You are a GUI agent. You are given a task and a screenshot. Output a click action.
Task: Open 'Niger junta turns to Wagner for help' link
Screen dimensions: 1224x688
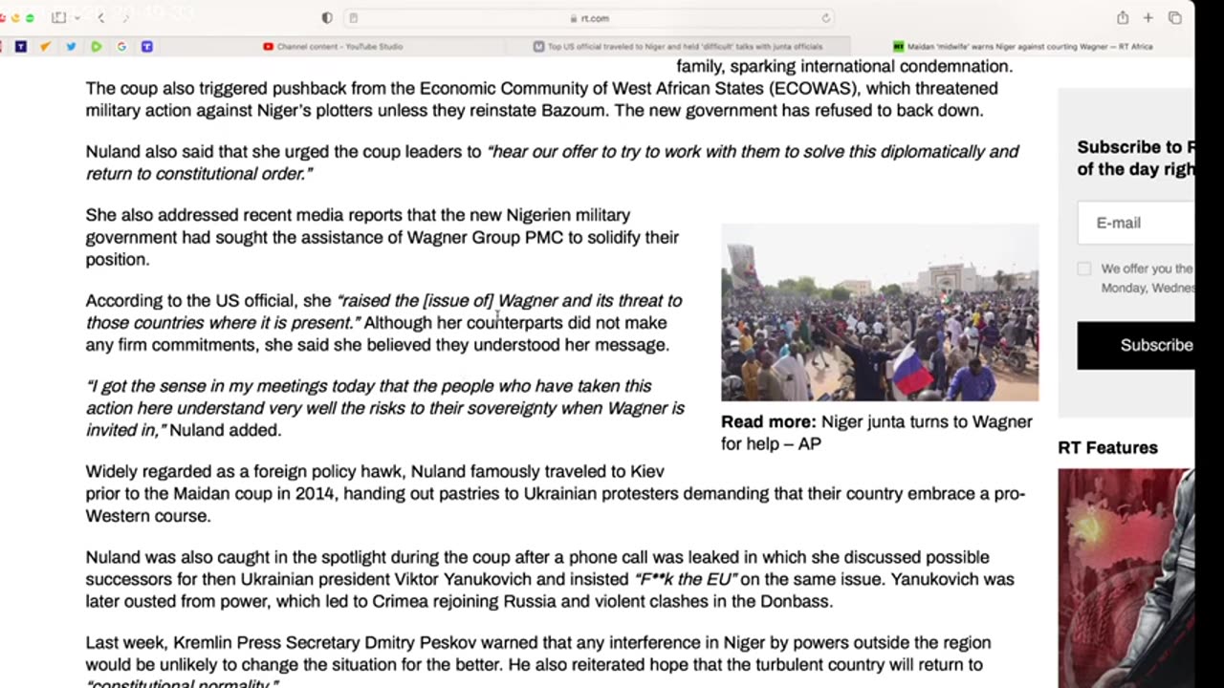877,433
